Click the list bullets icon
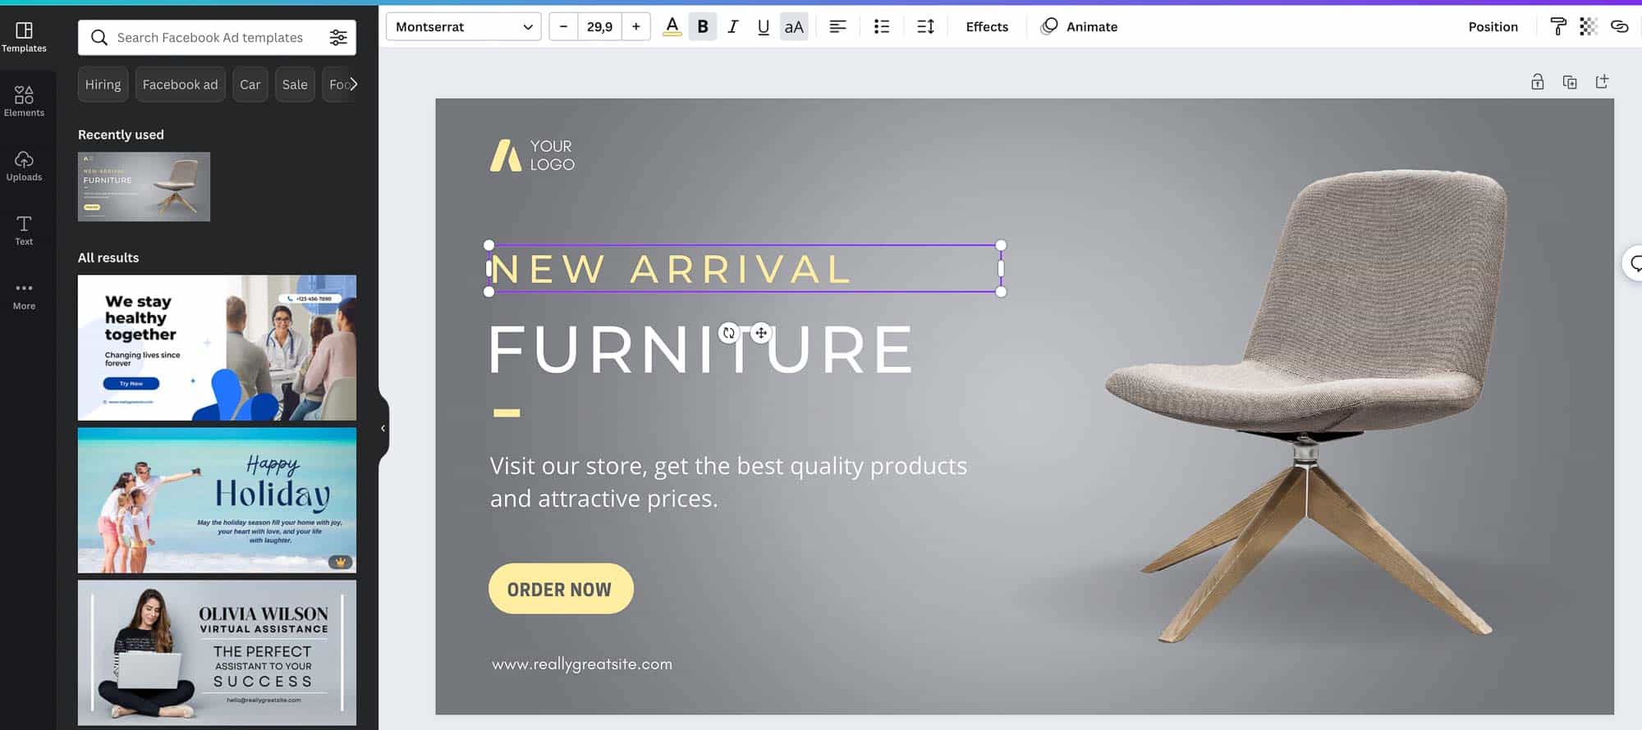The image size is (1642, 730). pos(882,27)
